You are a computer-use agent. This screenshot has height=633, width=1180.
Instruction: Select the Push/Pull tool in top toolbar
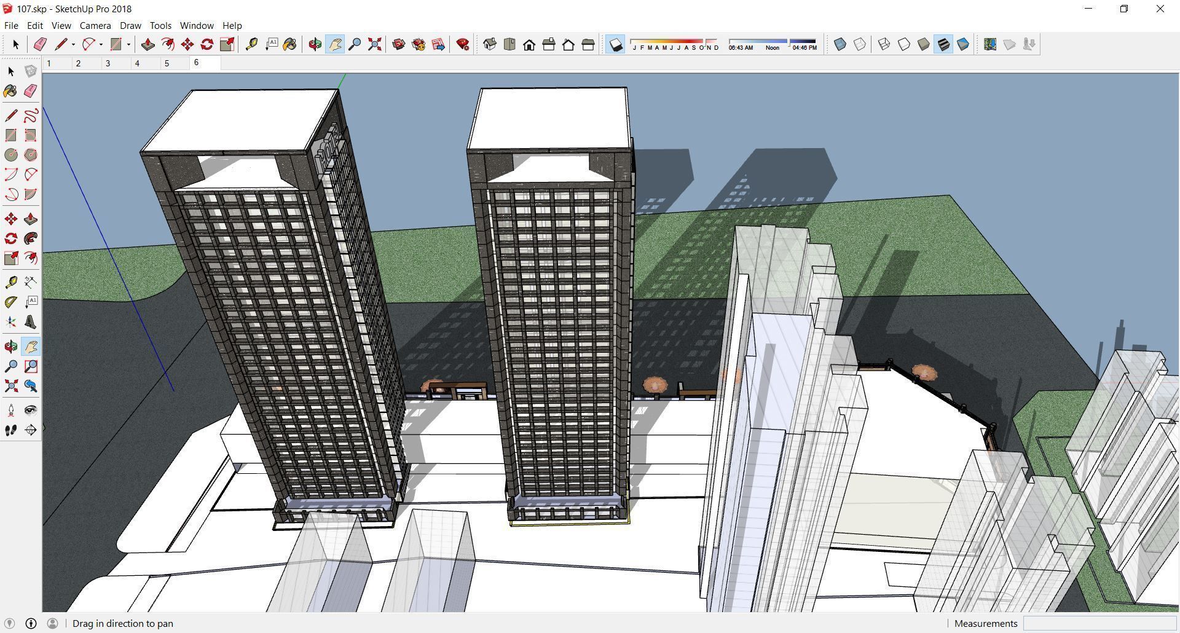(x=148, y=44)
